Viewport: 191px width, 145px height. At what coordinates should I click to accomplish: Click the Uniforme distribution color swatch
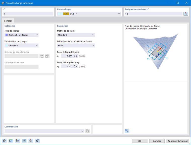point(7,46)
